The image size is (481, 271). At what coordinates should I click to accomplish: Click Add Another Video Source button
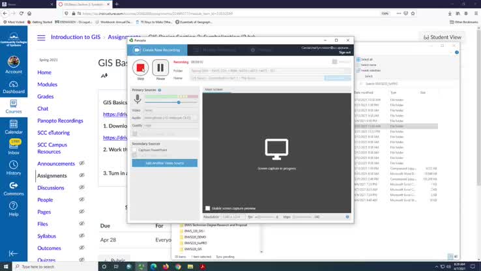[x=164, y=163]
